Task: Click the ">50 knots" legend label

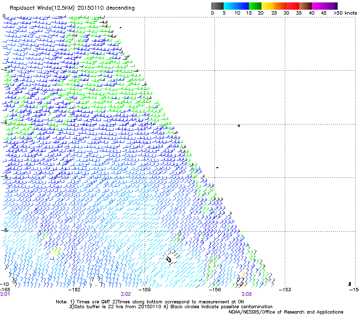Action: point(345,13)
